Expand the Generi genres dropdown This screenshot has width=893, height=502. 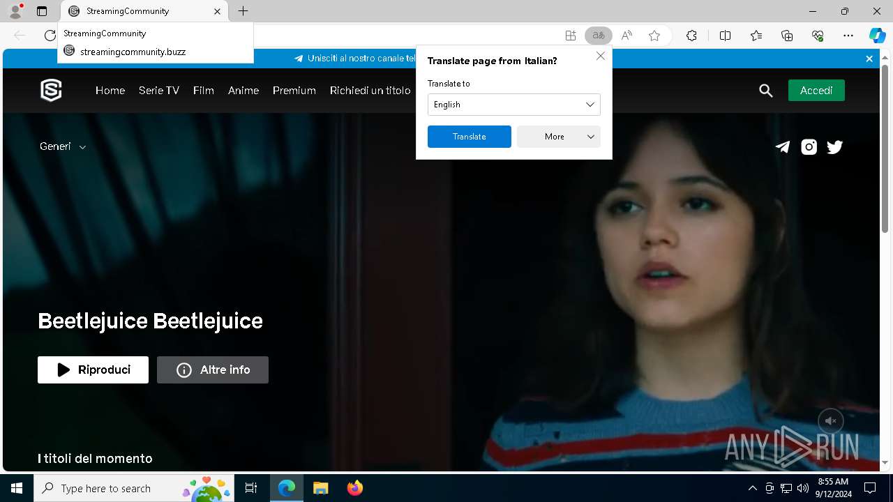tap(63, 146)
